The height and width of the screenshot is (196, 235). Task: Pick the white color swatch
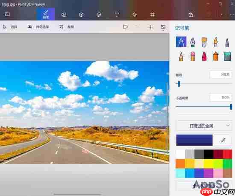click(x=180, y=154)
